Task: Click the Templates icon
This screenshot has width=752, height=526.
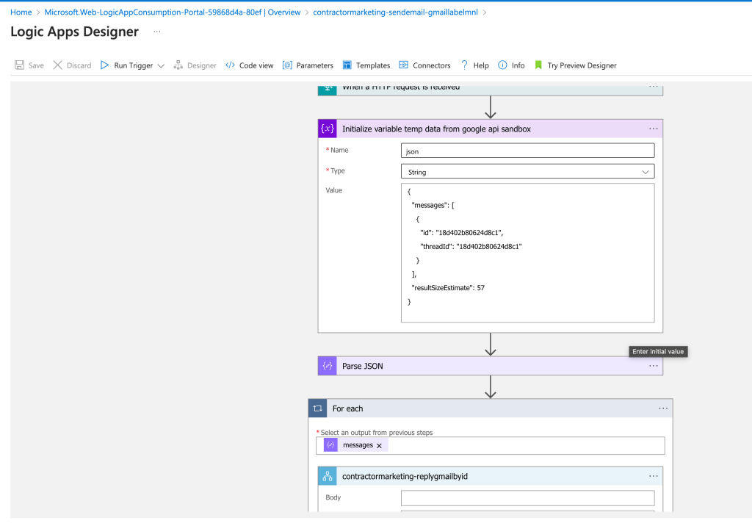Action: pos(347,65)
